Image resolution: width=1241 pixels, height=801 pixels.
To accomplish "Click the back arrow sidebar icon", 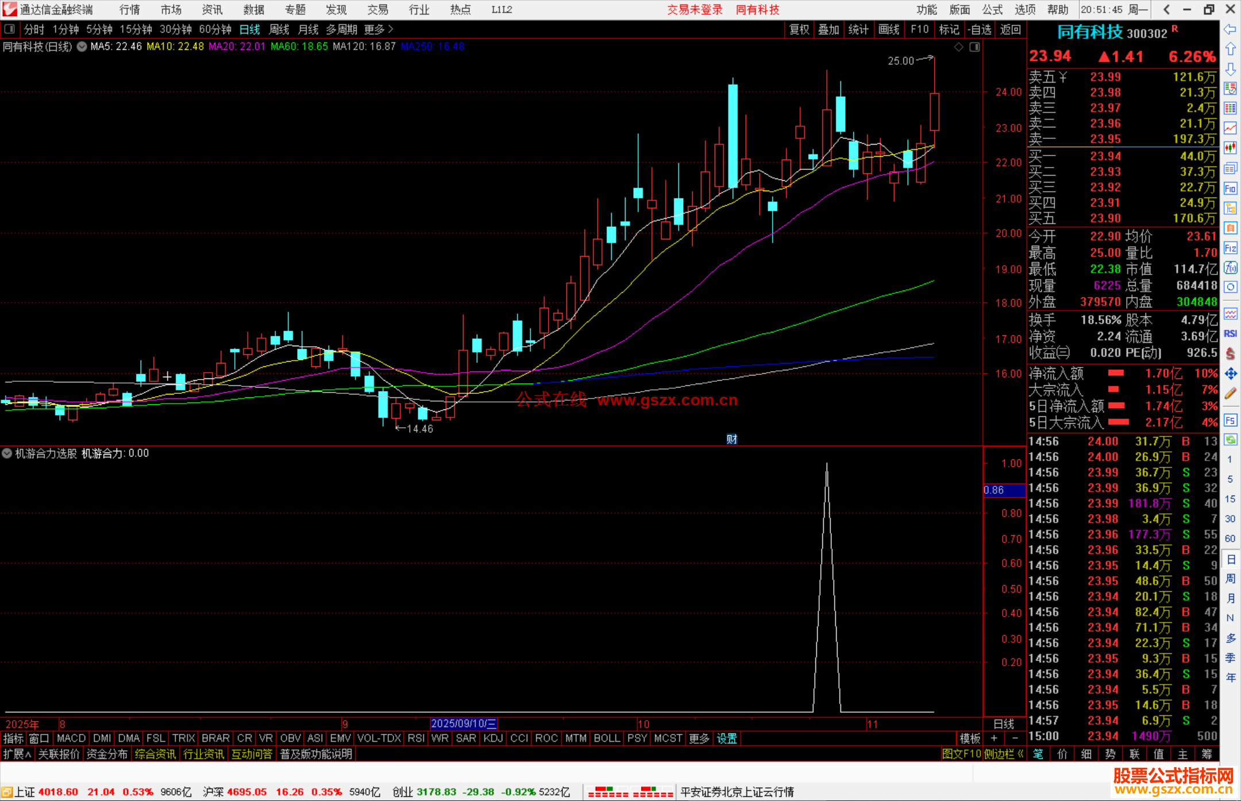I will 1230,29.
